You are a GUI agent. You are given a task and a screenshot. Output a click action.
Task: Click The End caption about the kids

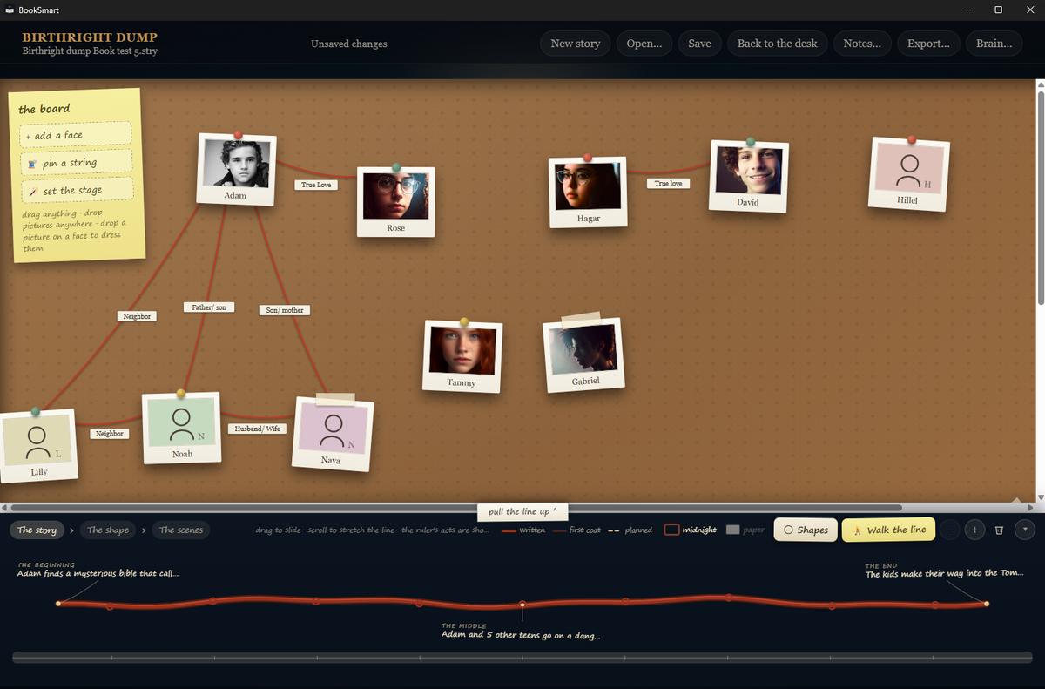(945, 573)
